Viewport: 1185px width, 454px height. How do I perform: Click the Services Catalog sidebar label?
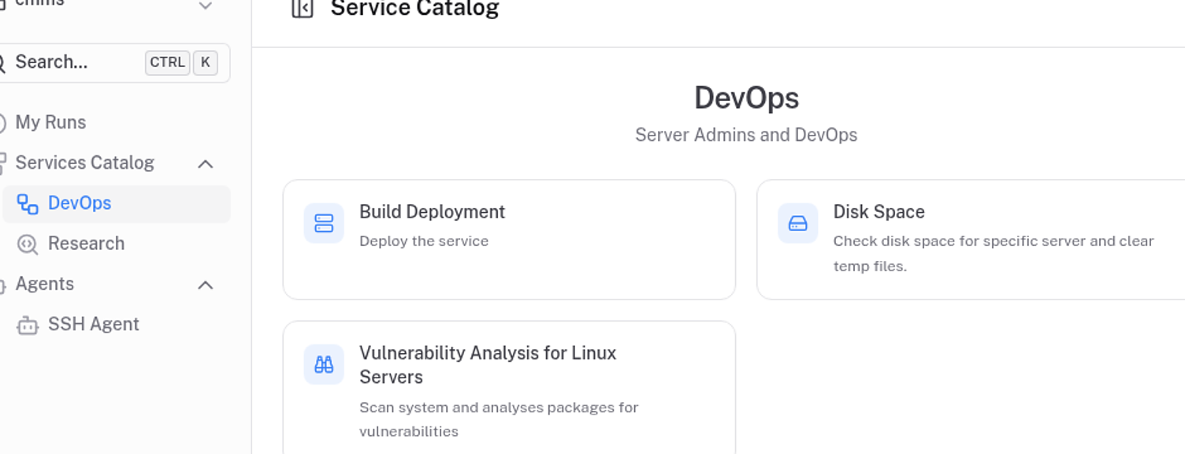point(85,162)
